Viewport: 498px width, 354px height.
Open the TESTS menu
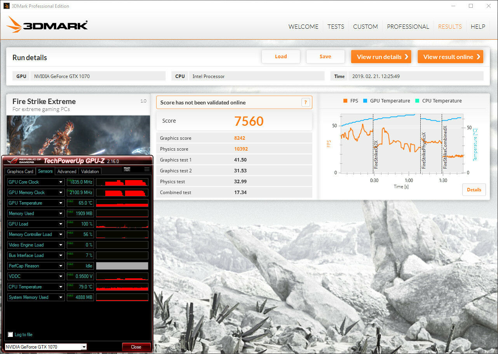pyautogui.click(x=336, y=26)
